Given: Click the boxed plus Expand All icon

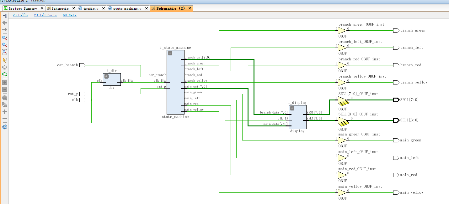Looking at the screenshot, I should pyautogui.click(x=5, y=83).
